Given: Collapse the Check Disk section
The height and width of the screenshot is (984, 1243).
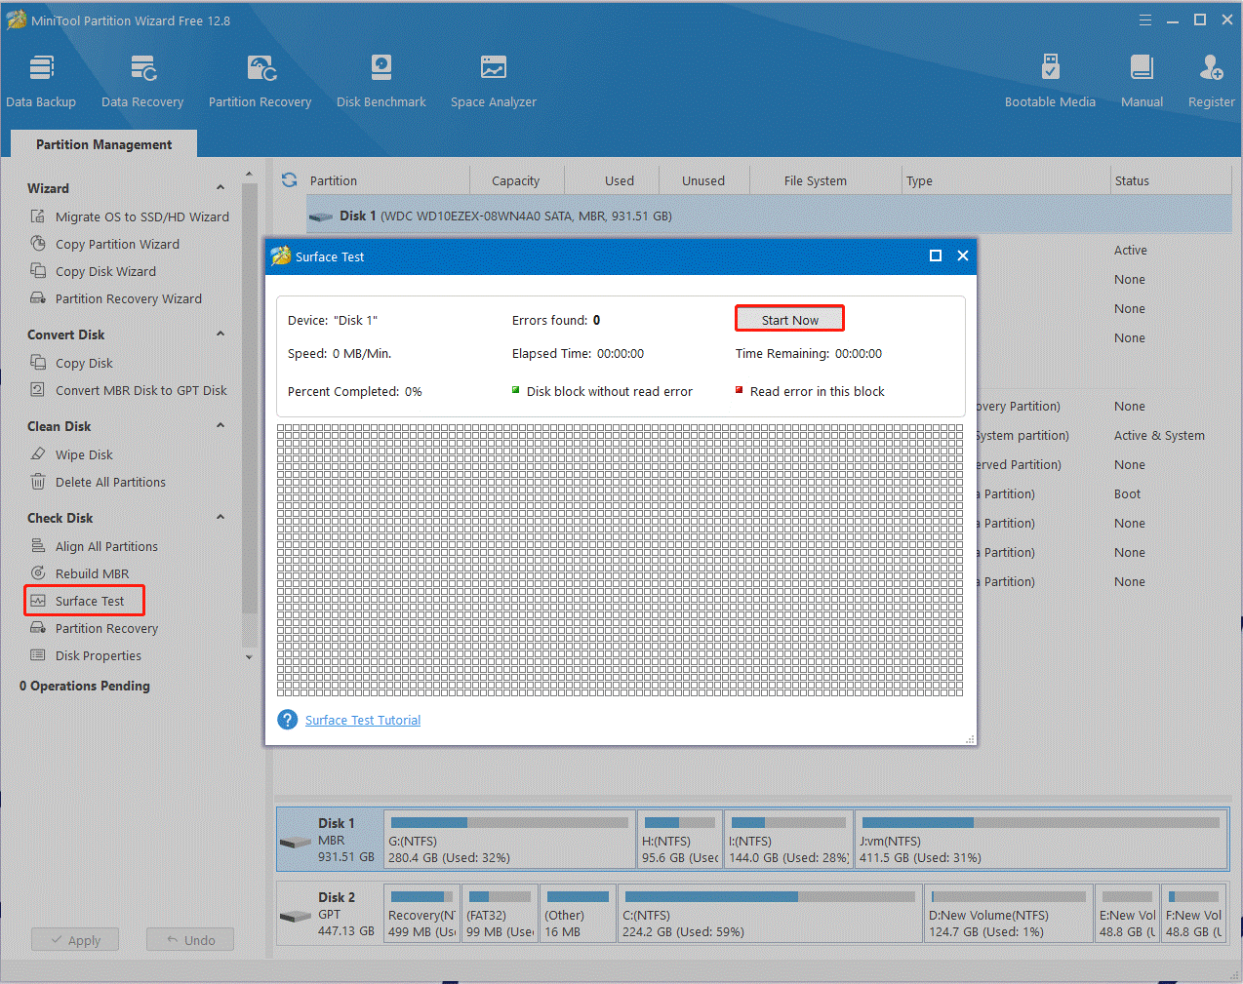Looking at the screenshot, I should coord(221,517).
